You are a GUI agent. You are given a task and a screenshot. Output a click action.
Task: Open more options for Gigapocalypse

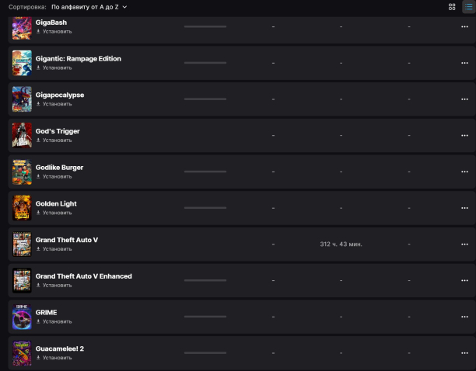point(464,99)
